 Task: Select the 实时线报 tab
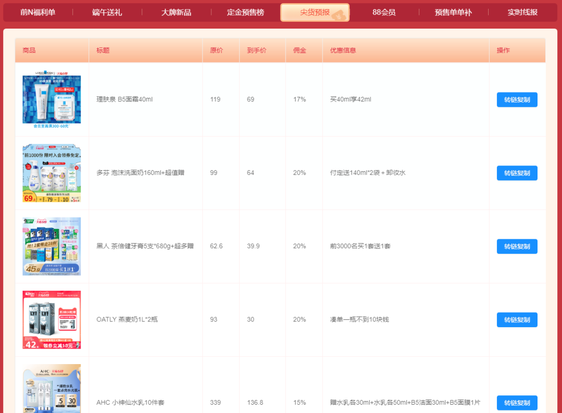point(522,12)
